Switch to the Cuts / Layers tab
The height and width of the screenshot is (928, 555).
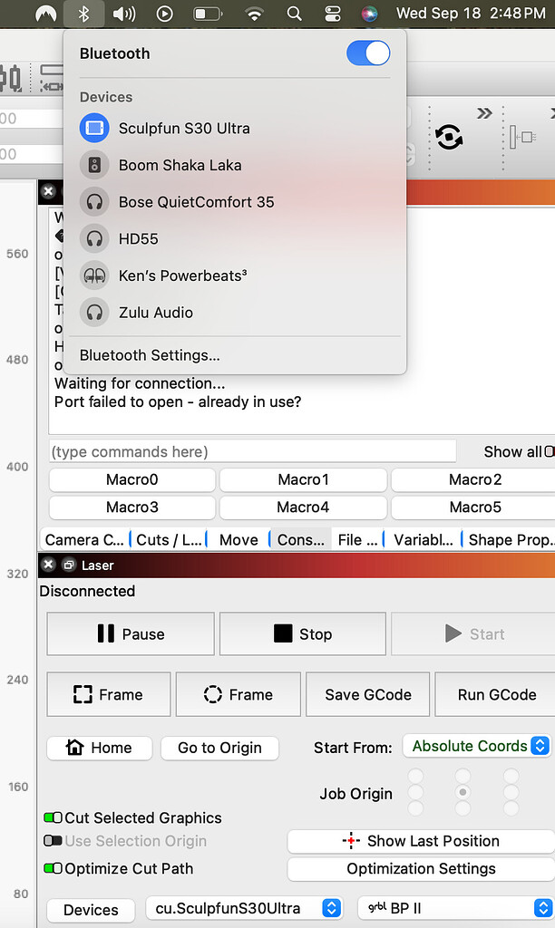point(169,539)
